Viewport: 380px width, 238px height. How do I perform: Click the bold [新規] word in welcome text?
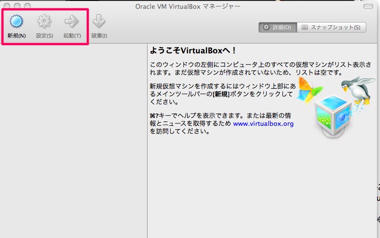(x=221, y=94)
